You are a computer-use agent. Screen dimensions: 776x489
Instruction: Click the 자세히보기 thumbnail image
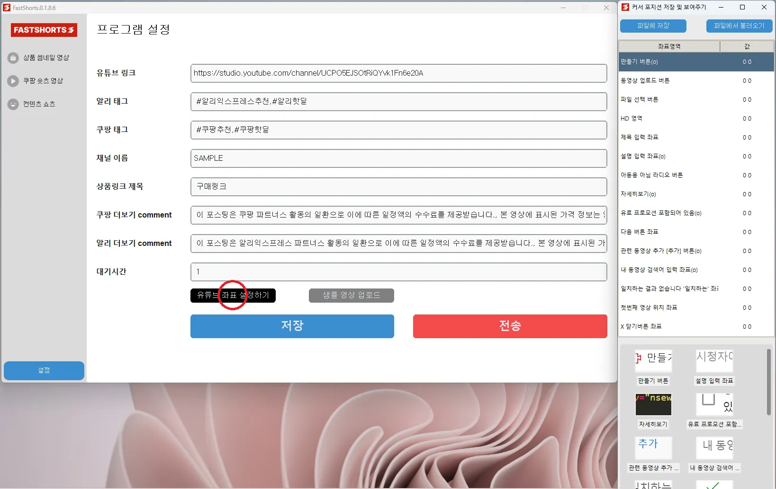[653, 404]
